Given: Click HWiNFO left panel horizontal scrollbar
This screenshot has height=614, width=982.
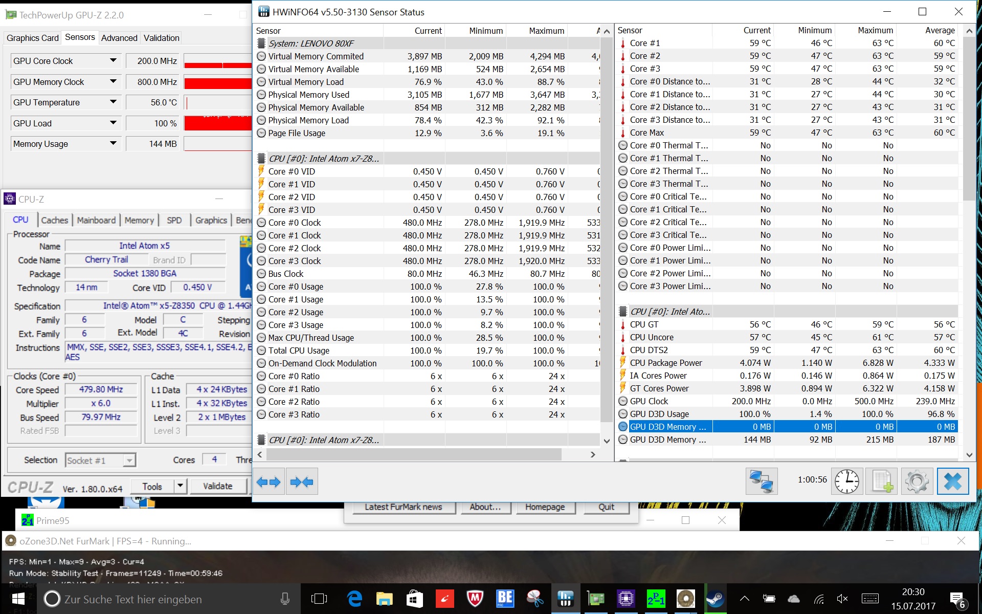Looking at the screenshot, I should [414, 454].
